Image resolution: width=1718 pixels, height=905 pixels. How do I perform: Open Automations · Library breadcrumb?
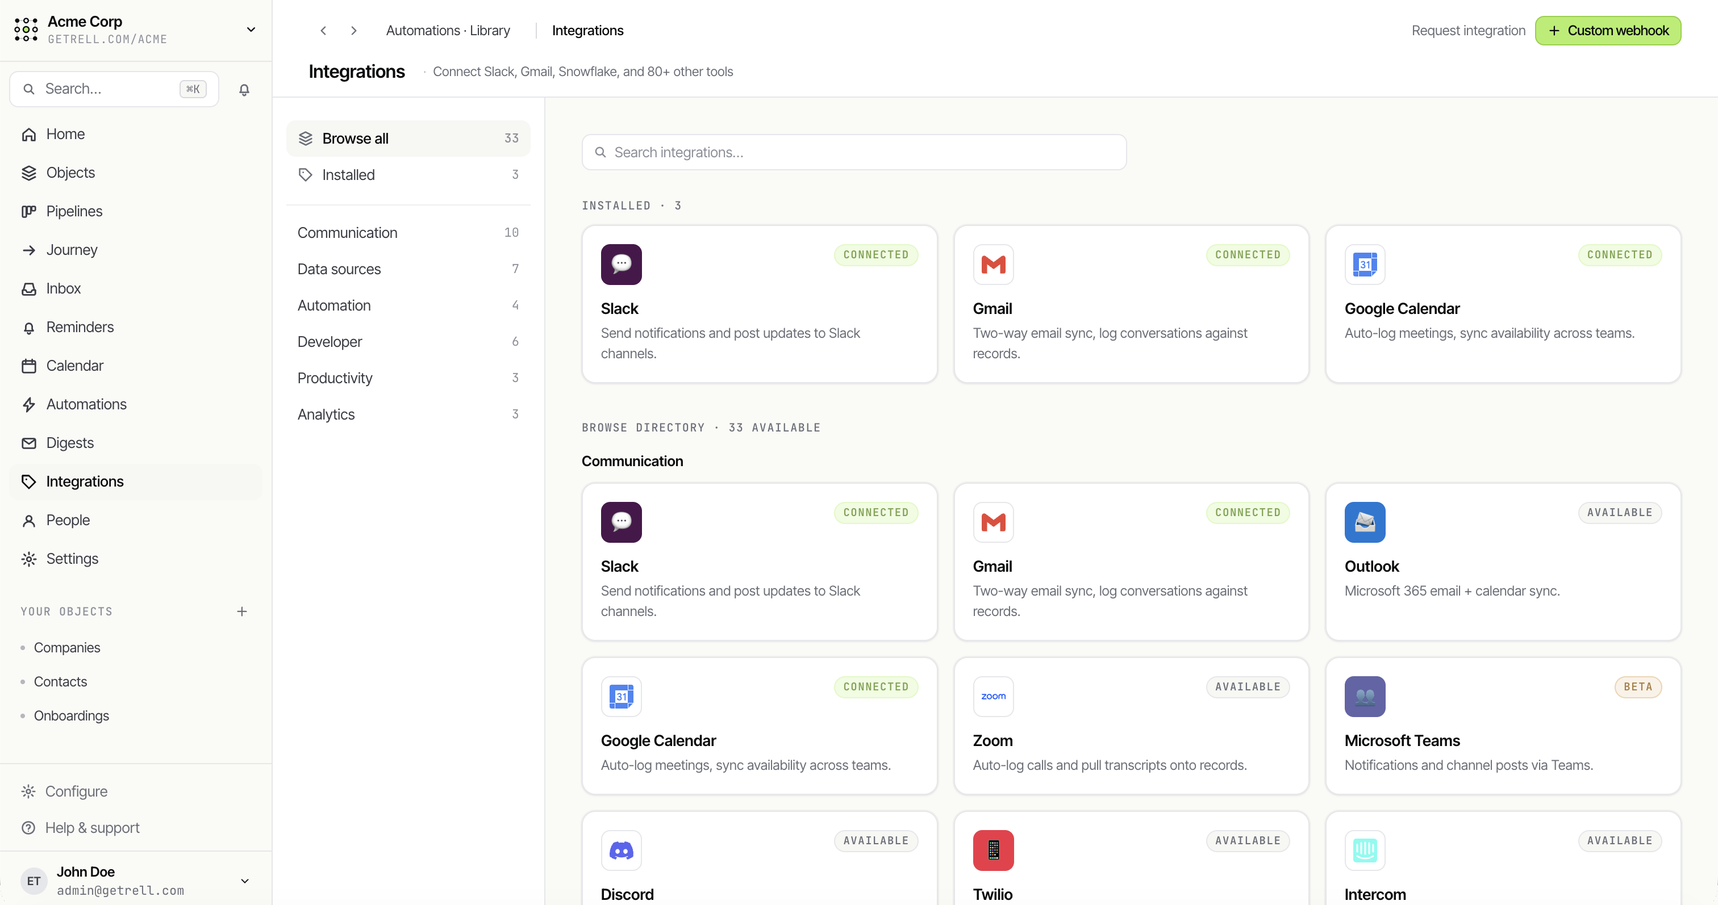click(x=448, y=31)
